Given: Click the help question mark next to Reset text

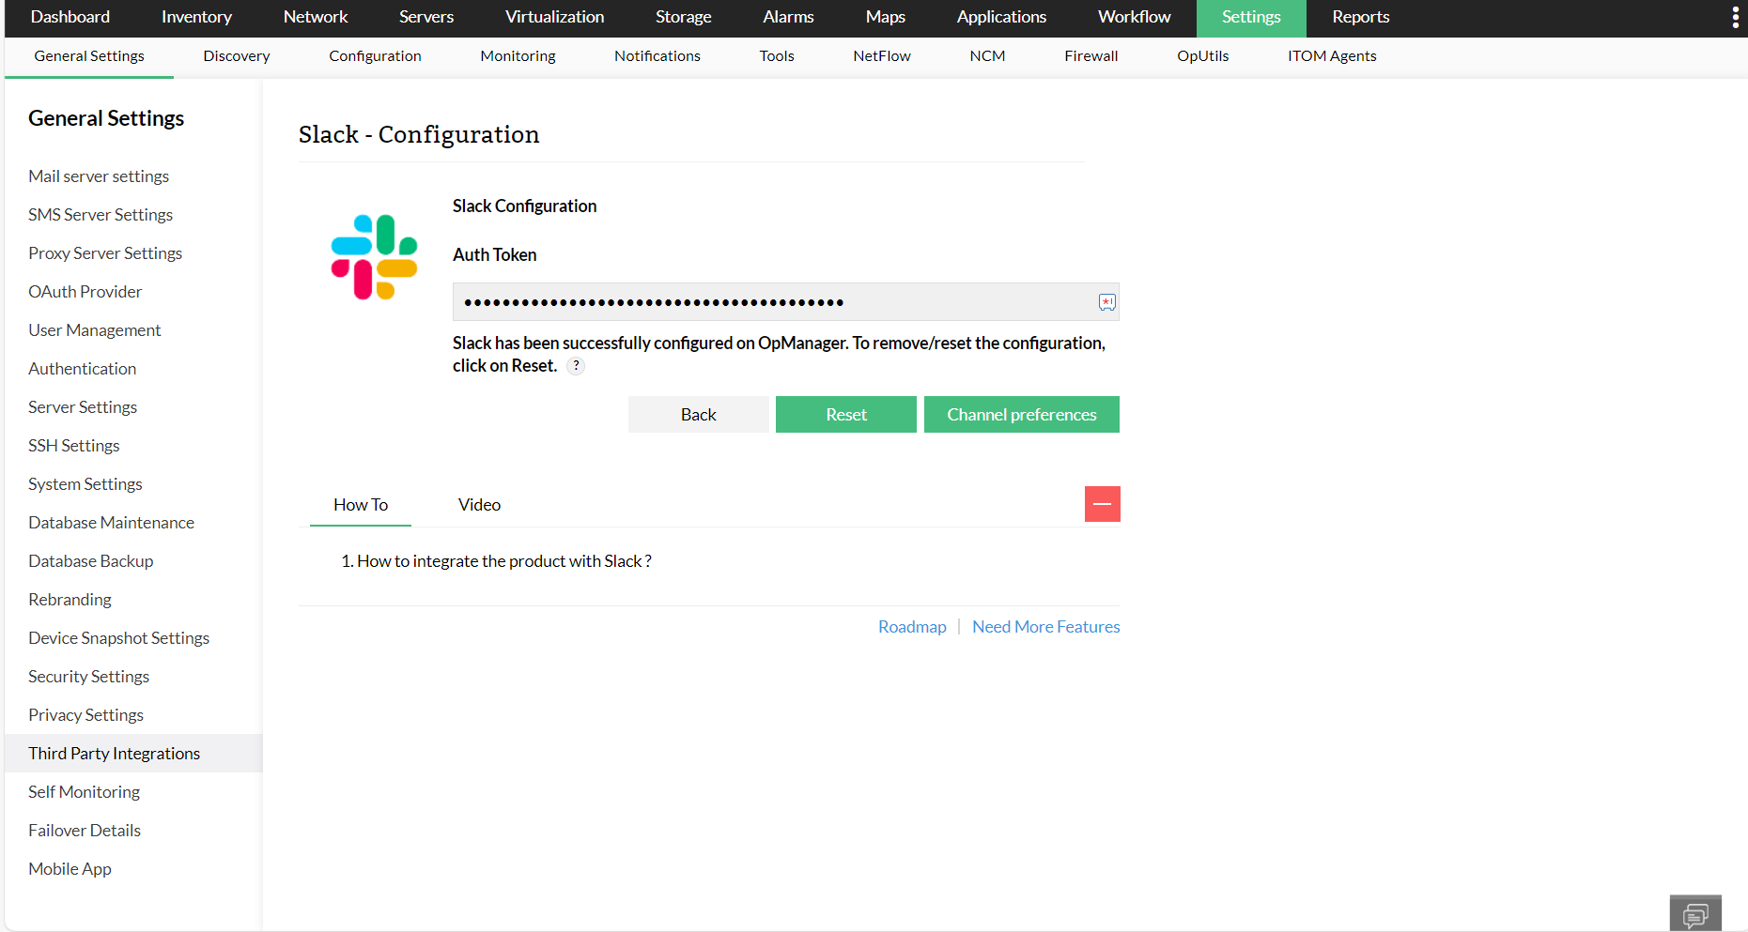Looking at the screenshot, I should 576,366.
